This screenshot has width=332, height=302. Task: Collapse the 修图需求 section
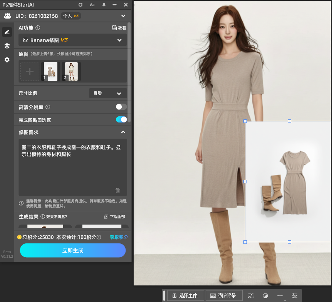tap(123, 132)
